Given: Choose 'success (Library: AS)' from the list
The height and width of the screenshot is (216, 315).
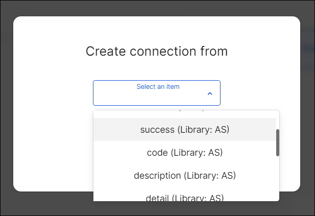Looking at the screenshot, I should coord(184,130).
